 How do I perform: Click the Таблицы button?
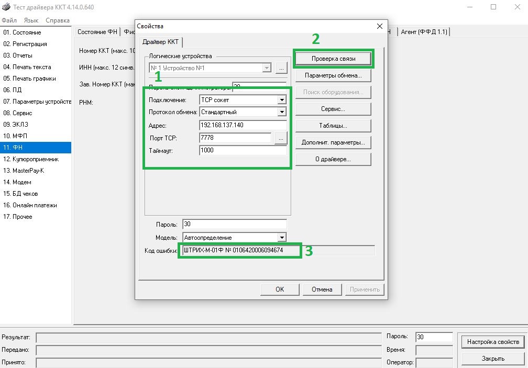point(333,126)
